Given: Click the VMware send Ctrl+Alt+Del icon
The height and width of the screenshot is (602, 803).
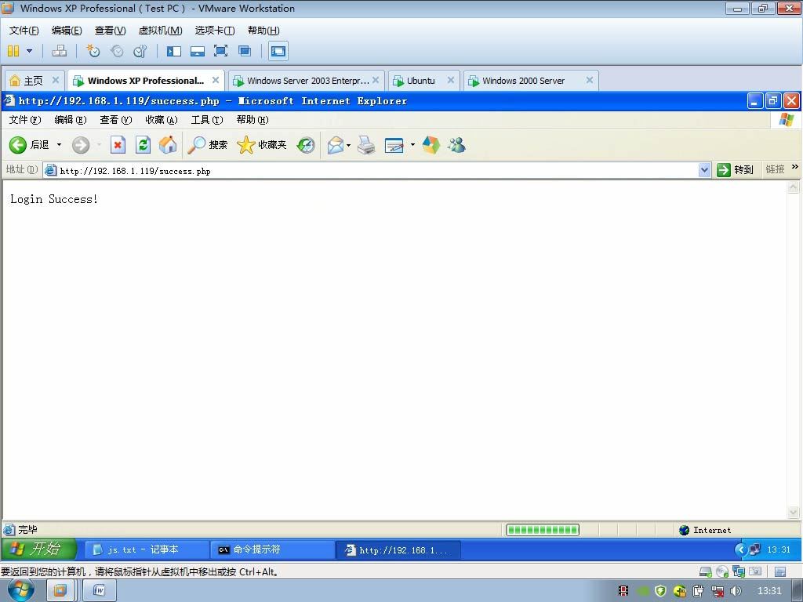Looking at the screenshot, I should (x=60, y=51).
